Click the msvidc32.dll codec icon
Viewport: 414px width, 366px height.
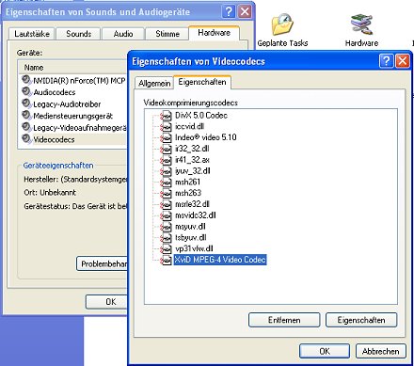pyautogui.click(x=166, y=215)
